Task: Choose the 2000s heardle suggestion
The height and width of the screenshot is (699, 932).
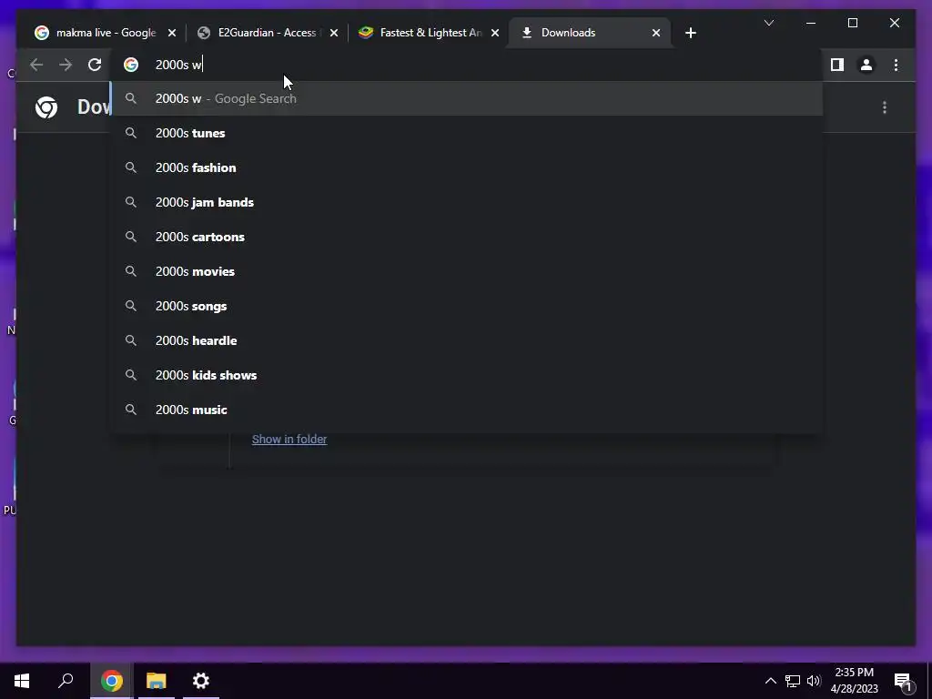Action: click(x=468, y=340)
